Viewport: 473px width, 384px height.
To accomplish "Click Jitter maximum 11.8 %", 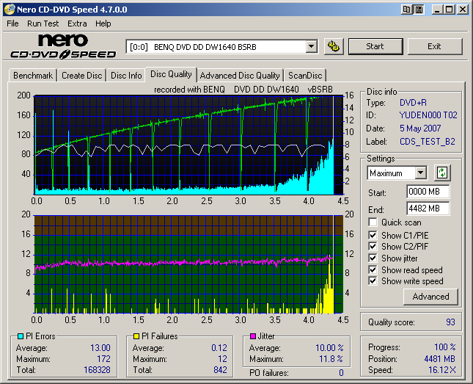I will 331,359.
